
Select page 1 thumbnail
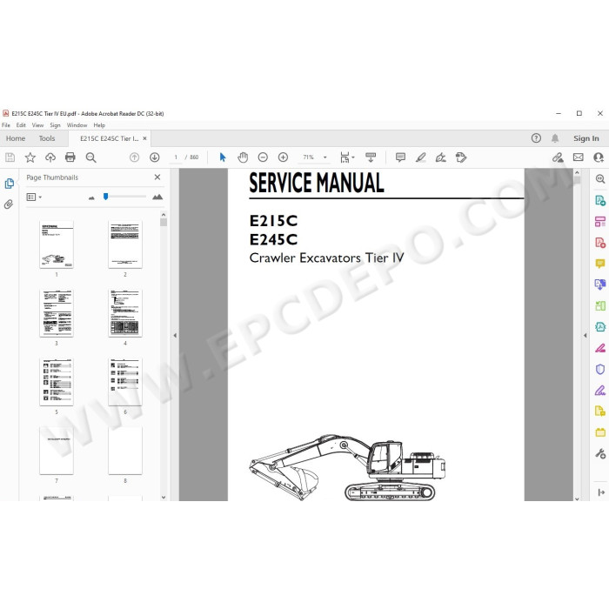57,244
